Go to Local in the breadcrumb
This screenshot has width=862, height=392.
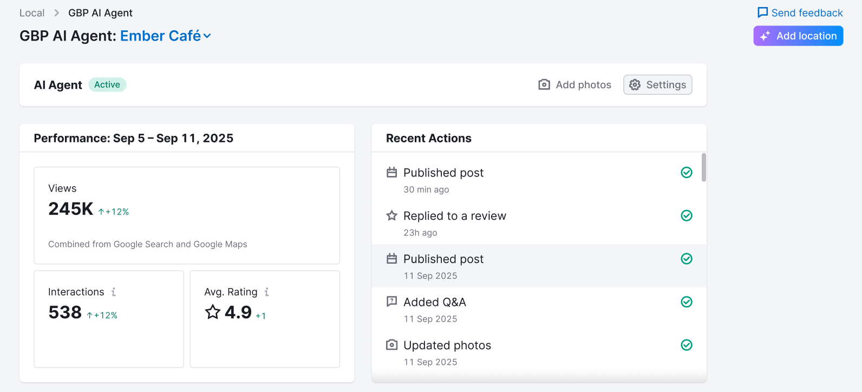(x=32, y=13)
